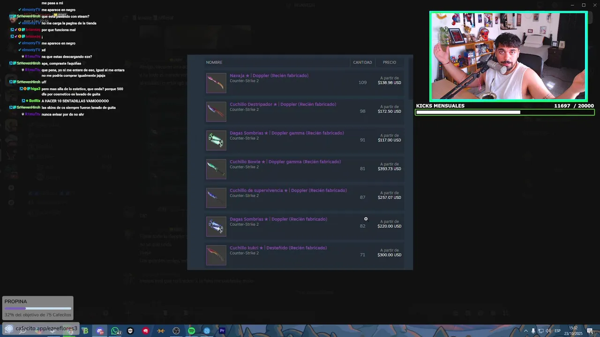Screen dimensions: 600x337
Task: Click the $220.00 USD price
Action: [390, 226]
